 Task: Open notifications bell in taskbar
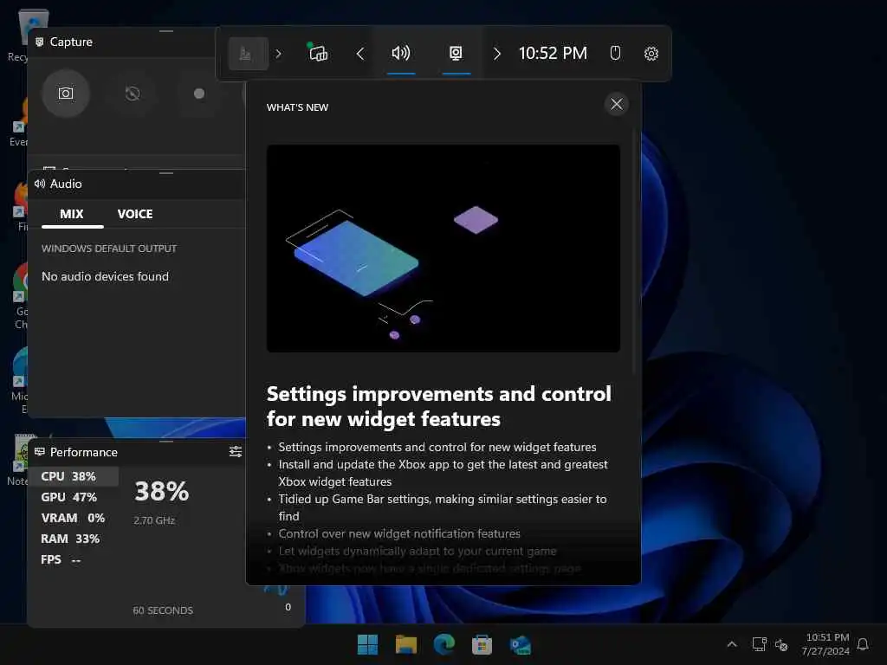[x=863, y=644]
